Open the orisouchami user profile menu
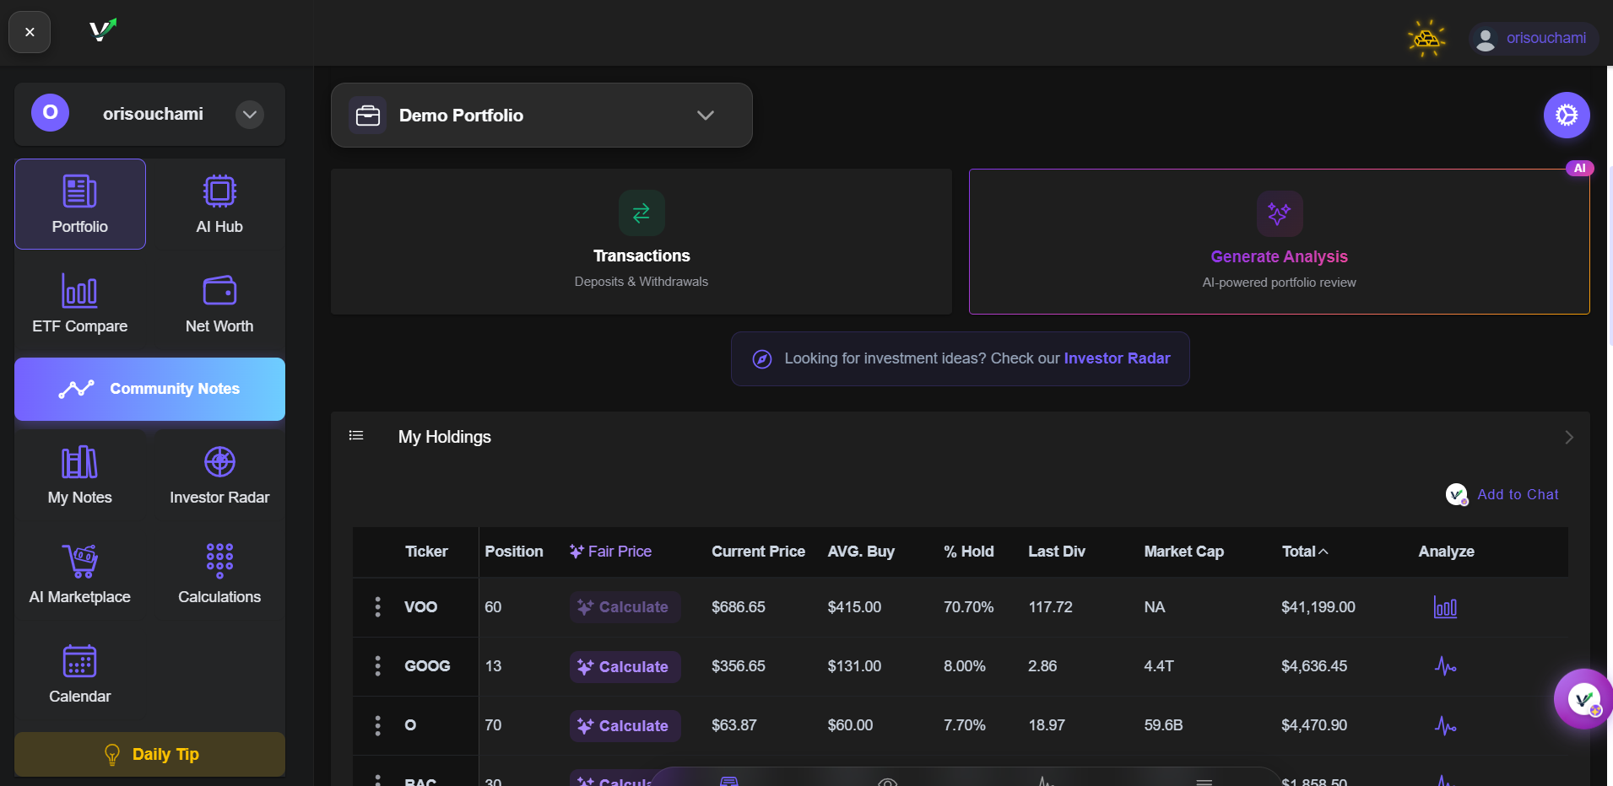Image resolution: width=1613 pixels, height=786 pixels. point(1534,39)
